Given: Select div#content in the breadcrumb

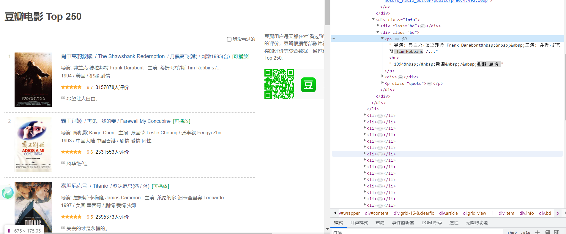Looking at the screenshot, I should coord(377,213).
